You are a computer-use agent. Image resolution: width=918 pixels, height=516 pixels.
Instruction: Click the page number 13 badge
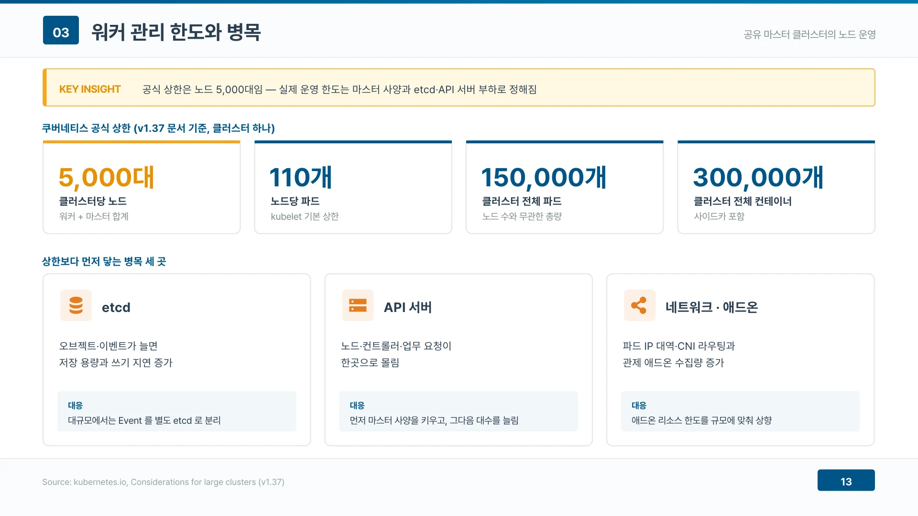[846, 480]
